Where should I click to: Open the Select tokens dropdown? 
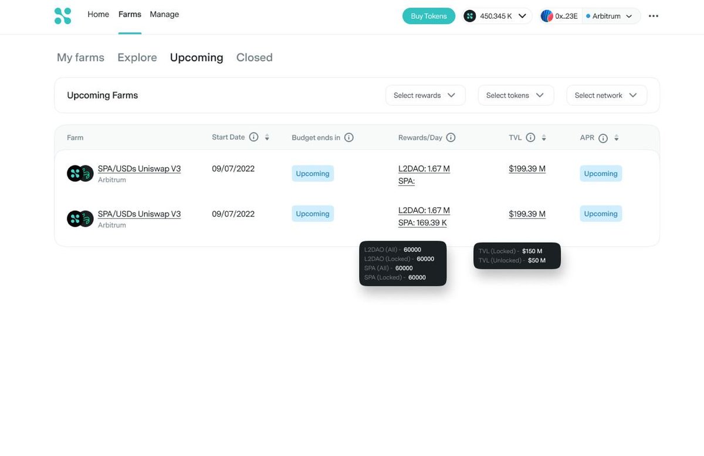516,94
